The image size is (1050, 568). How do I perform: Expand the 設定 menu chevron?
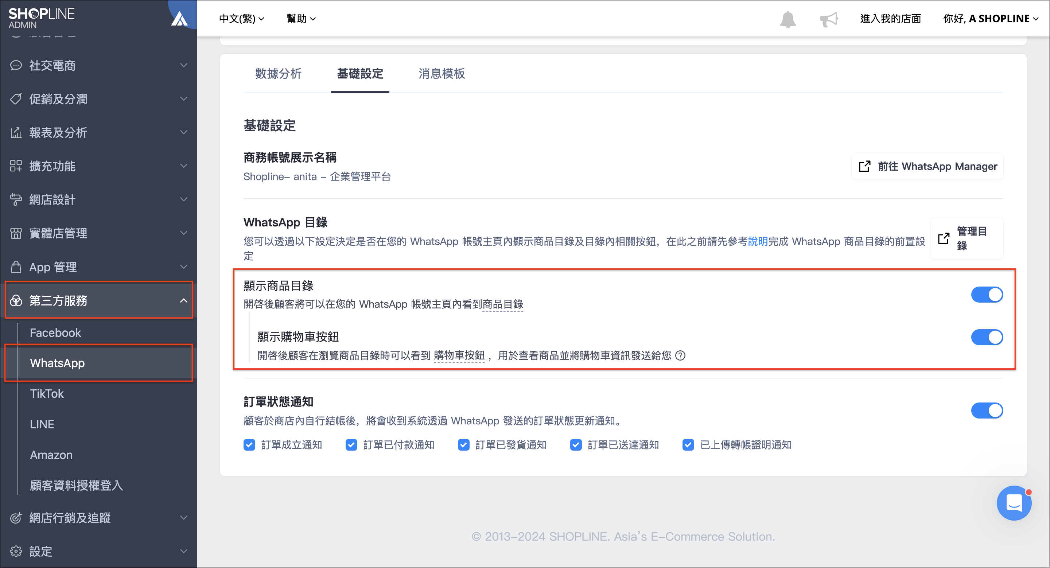(184, 551)
